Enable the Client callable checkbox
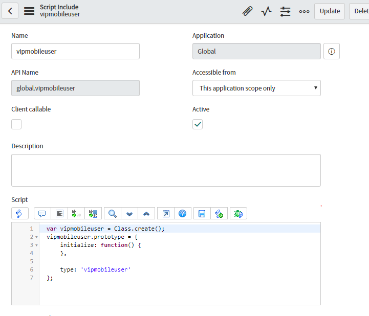 tap(16, 124)
